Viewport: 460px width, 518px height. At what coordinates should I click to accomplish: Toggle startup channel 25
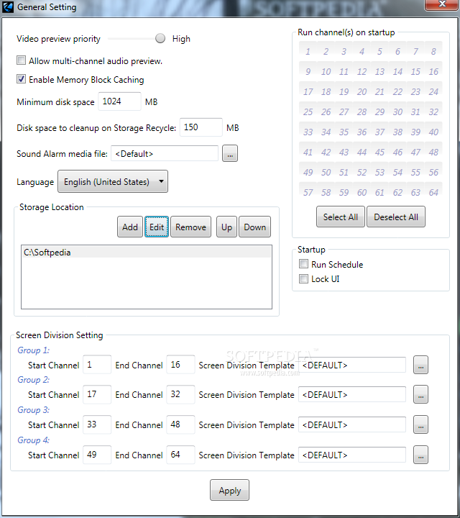point(308,112)
